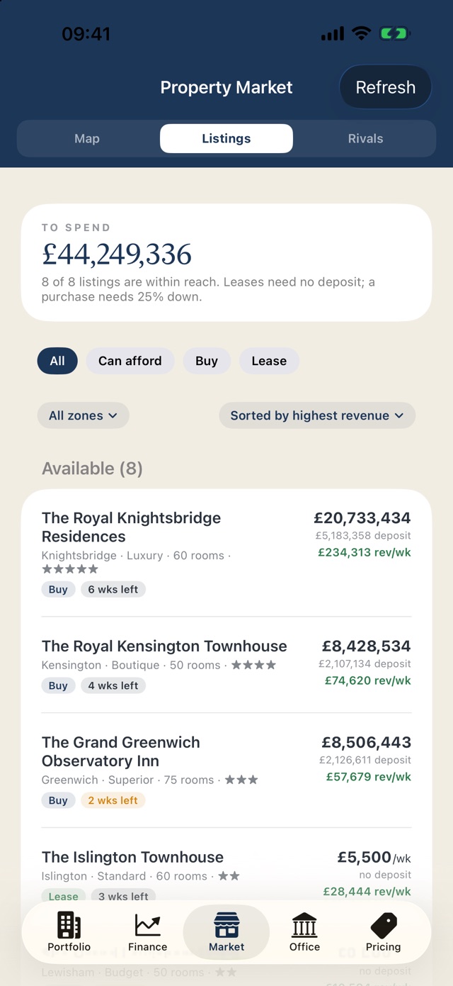Tap the four-star rating of Kensington Townhouse
The width and height of the screenshot is (453, 986).
tap(254, 665)
